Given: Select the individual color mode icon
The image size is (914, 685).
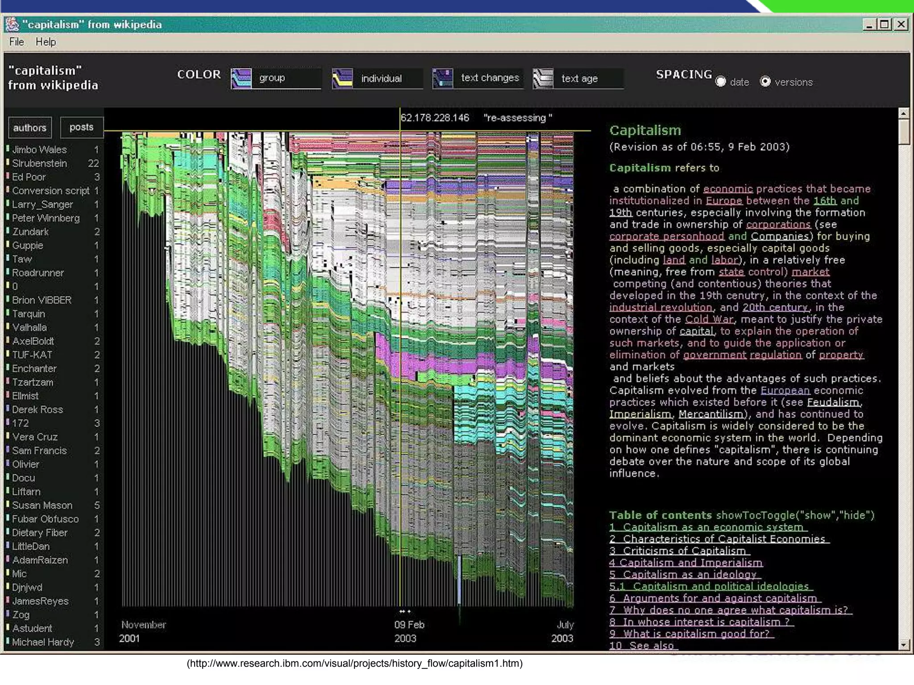Looking at the screenshot, I should [343, 78].
